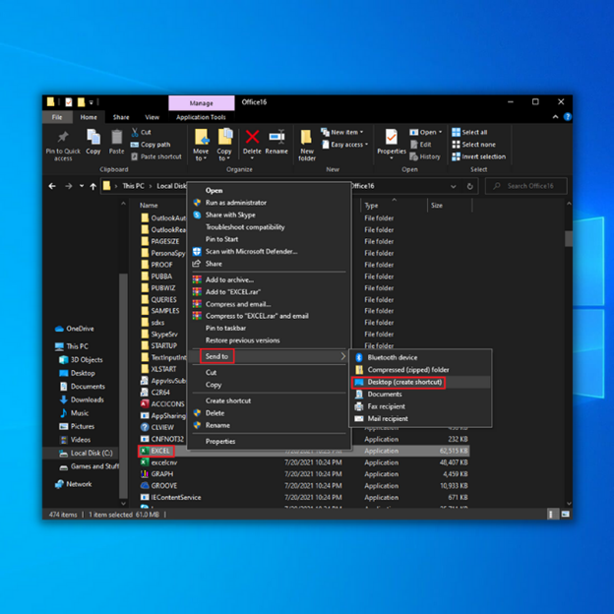The width and height of the screenshot is (614, 614).
Task: Switch to the View ribbon tab
Action: pos(152,117)
